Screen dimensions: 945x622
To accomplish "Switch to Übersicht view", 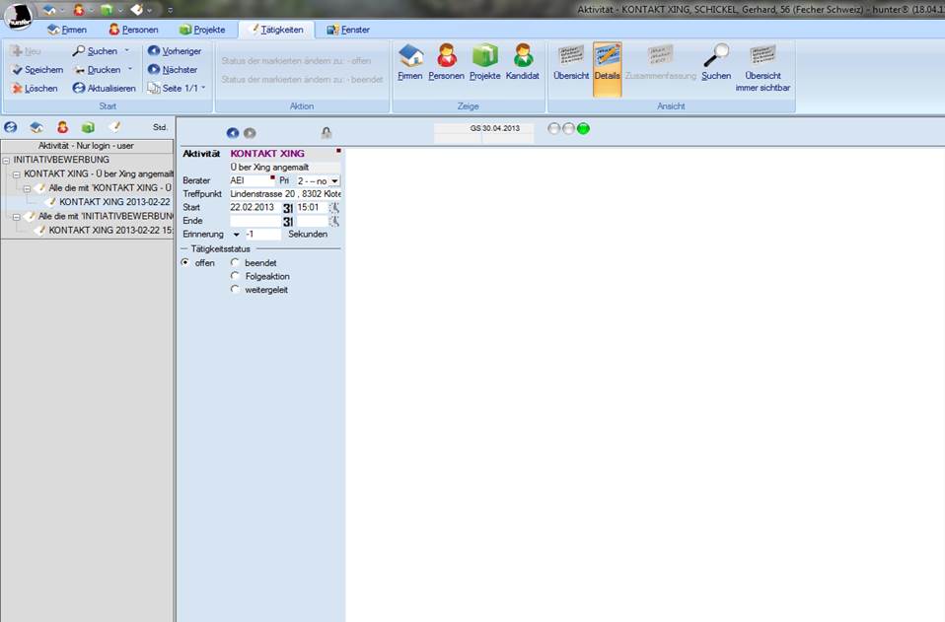I will 571,62.
